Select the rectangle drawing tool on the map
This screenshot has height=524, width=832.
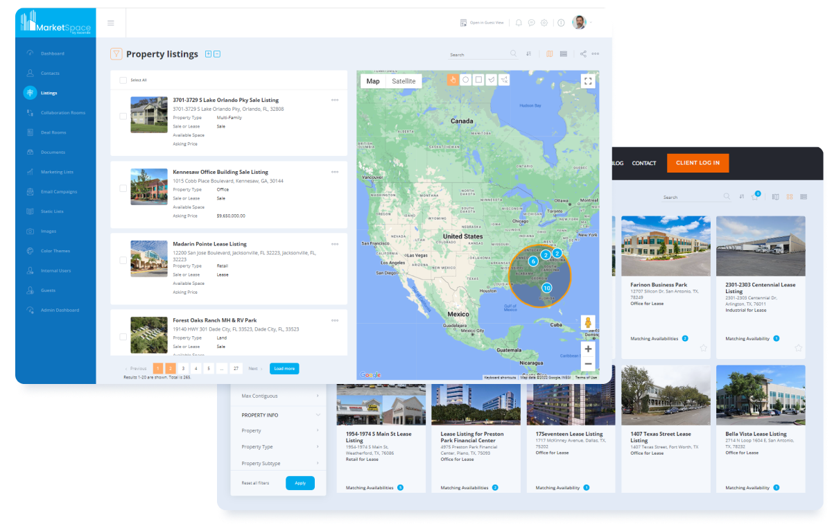478,80
